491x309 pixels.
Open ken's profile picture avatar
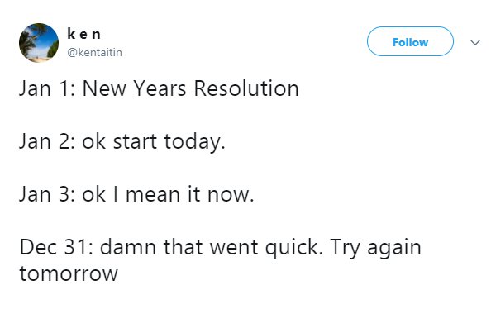click(x=39, y=43)
